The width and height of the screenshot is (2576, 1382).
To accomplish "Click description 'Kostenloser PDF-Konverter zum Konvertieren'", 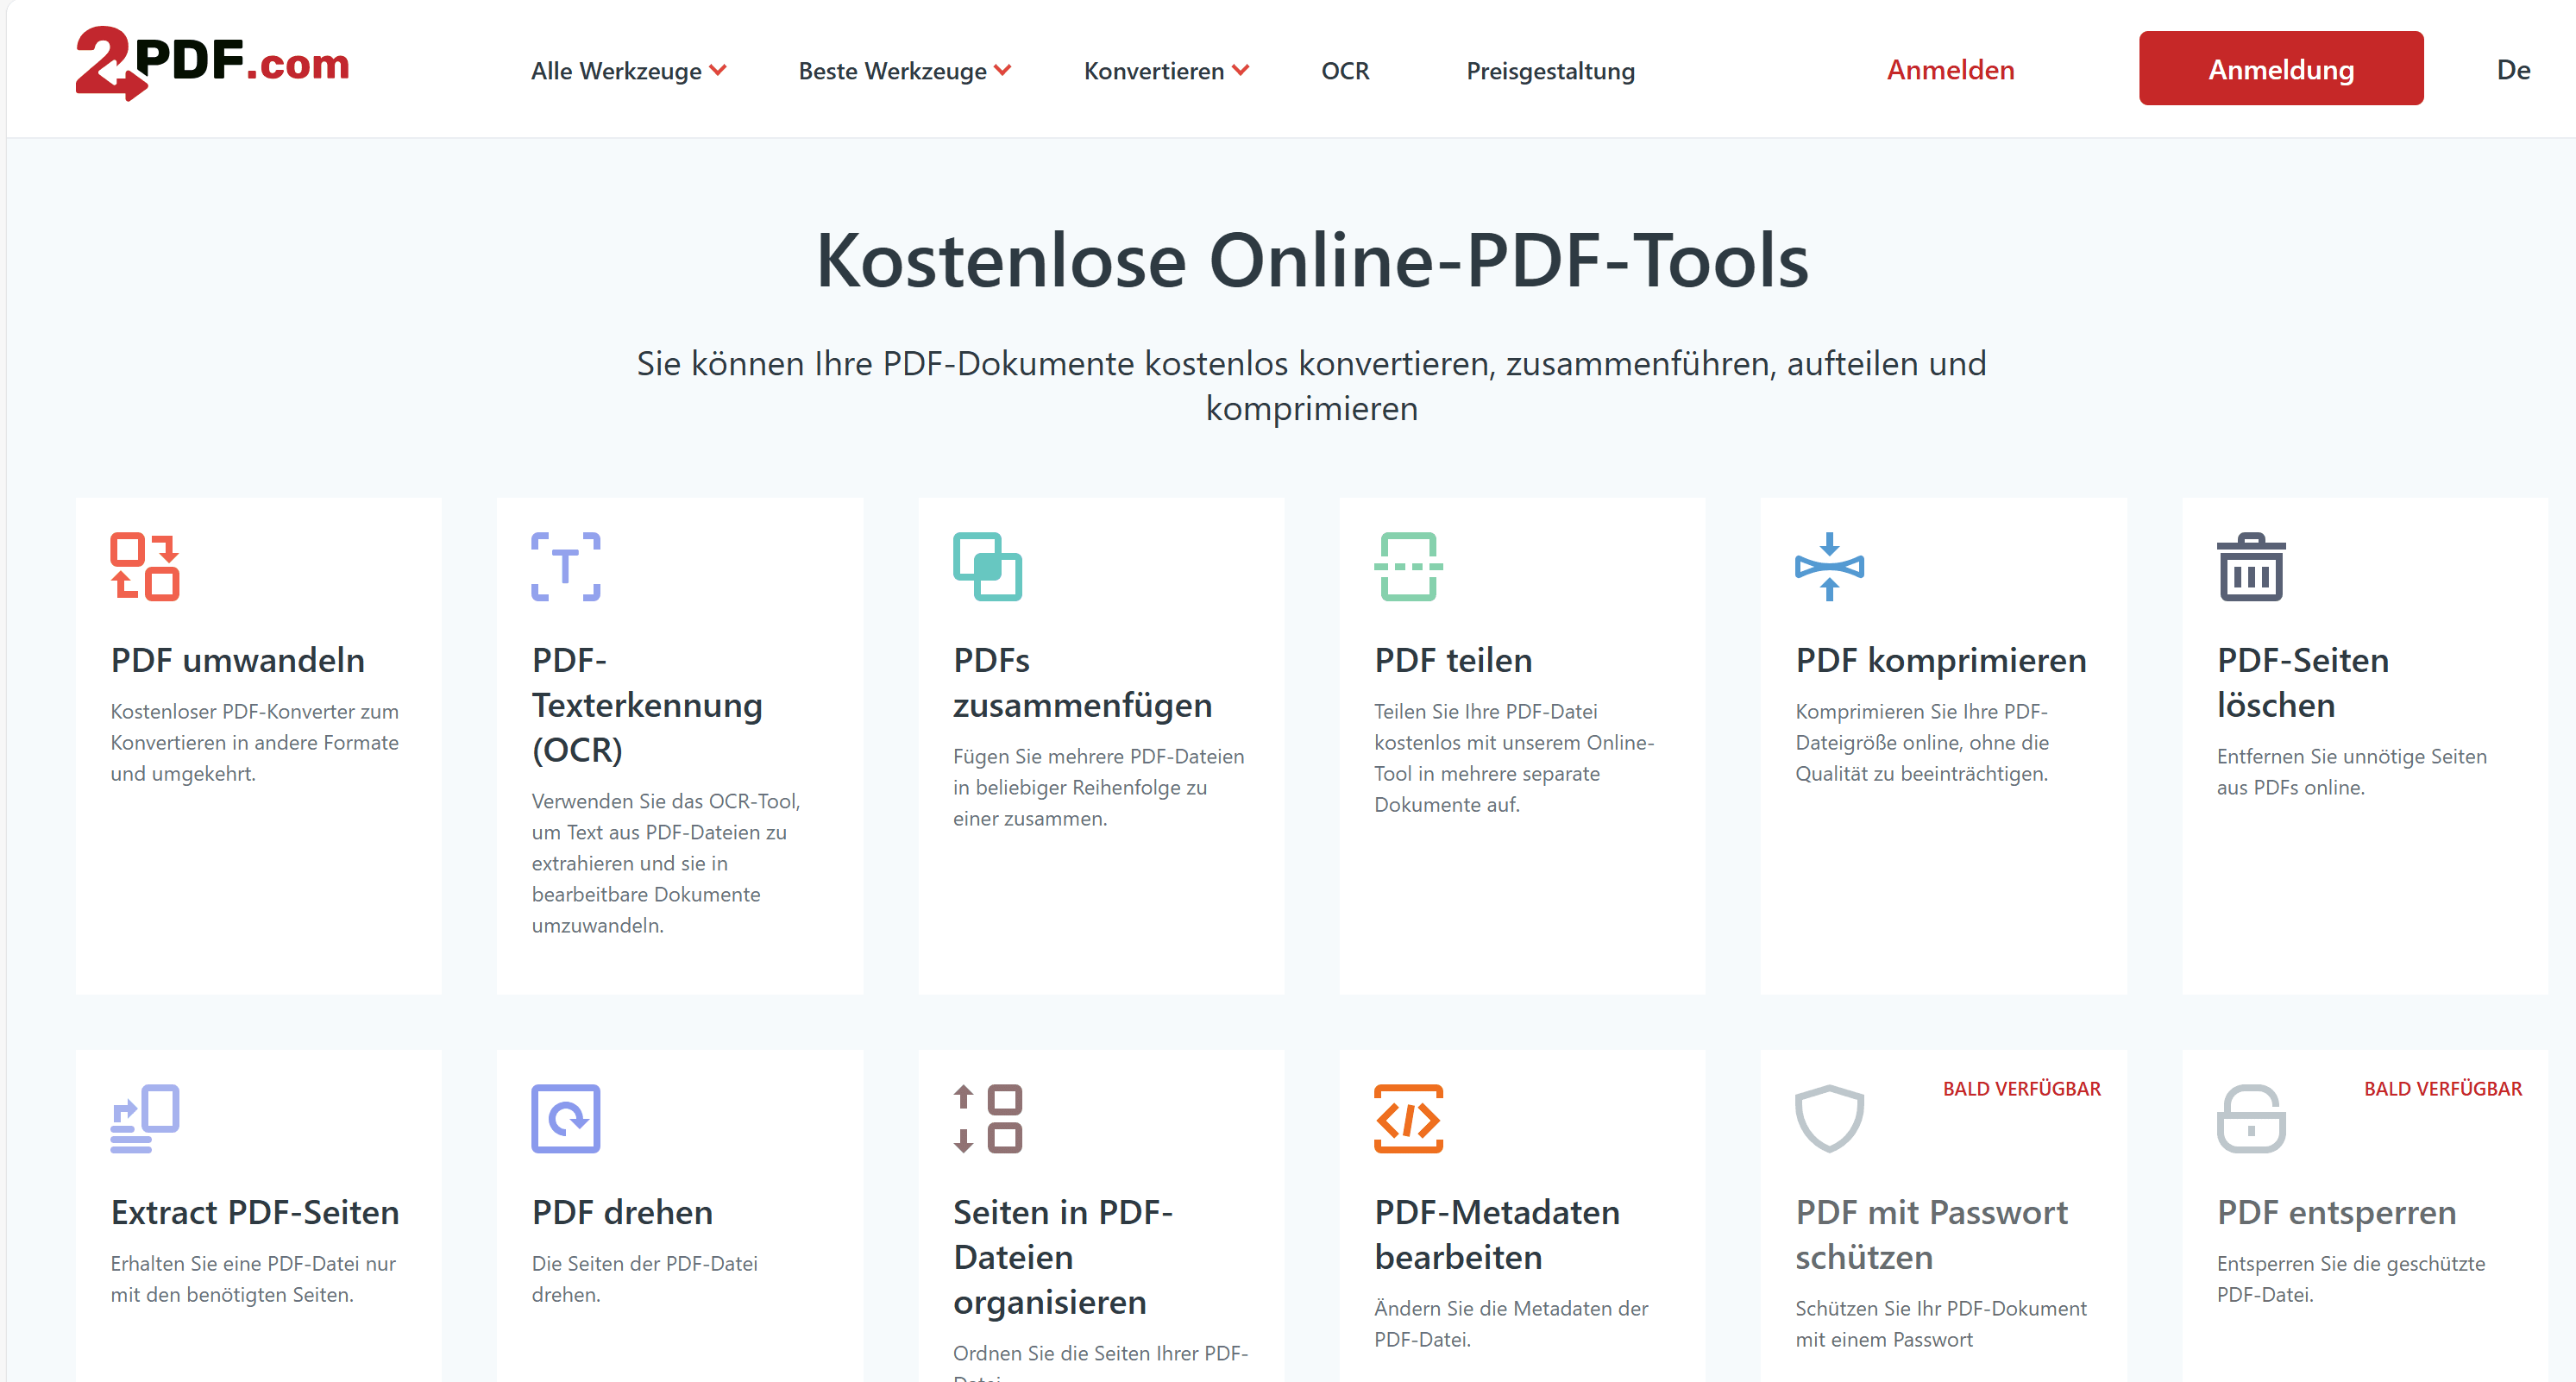I will click(x=254, y=742).
